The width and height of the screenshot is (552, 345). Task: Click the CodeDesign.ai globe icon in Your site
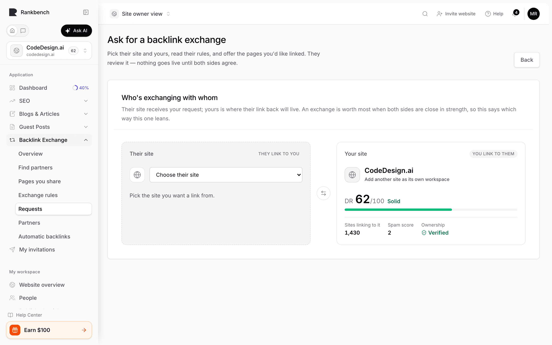click(x=352, y=175)
